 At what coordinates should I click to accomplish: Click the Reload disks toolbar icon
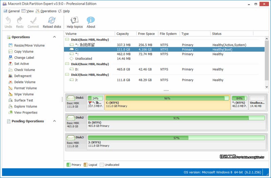52,20
